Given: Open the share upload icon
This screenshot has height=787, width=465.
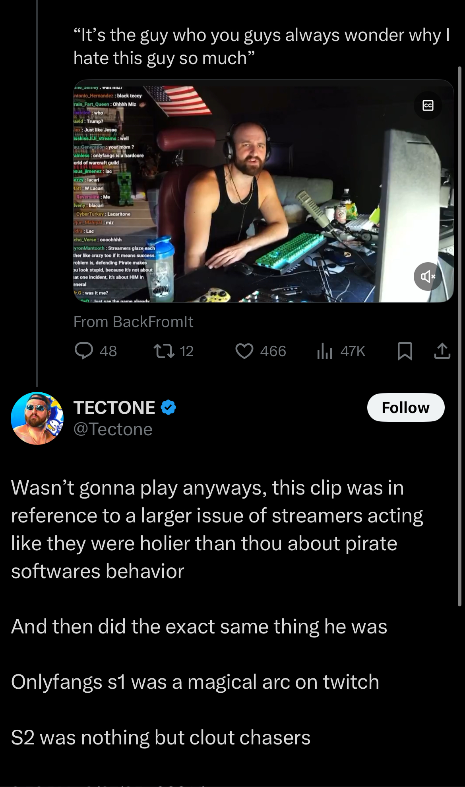Looking at the screenshot, I should click(x=442, y=351).
